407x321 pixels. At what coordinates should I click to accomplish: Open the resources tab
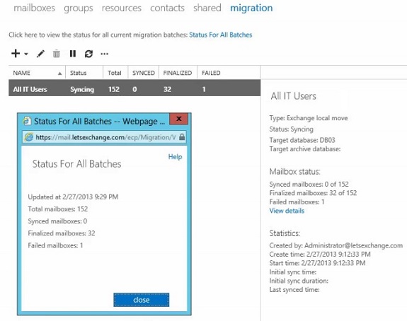point(122,8)
